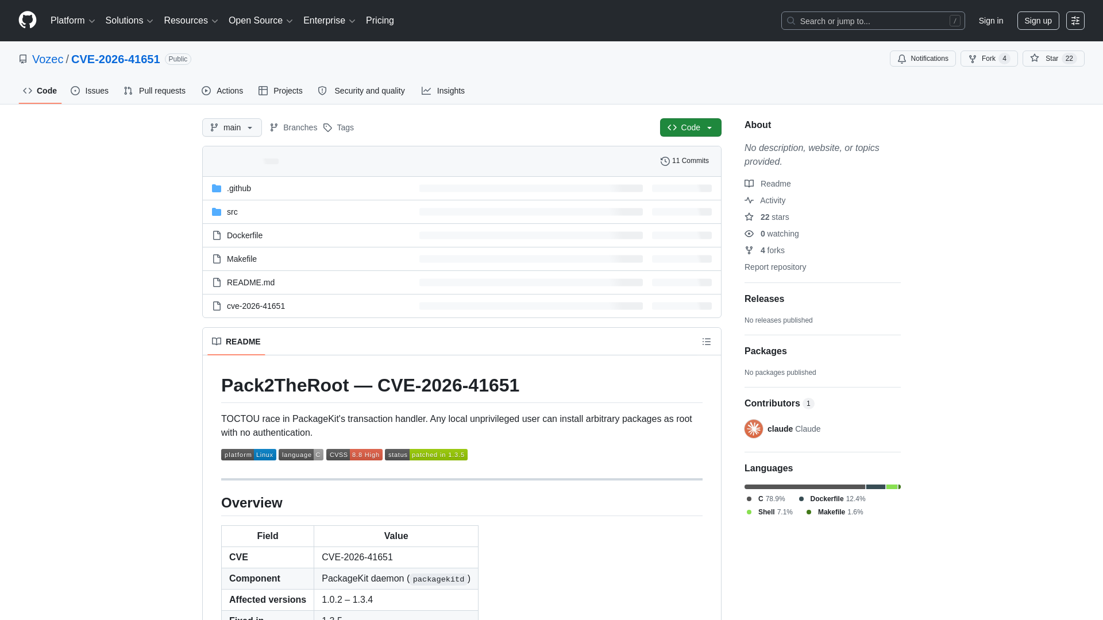Open the main branch selector dropdown
Viewport: 1103px width, 620px height.
[232, 127]
